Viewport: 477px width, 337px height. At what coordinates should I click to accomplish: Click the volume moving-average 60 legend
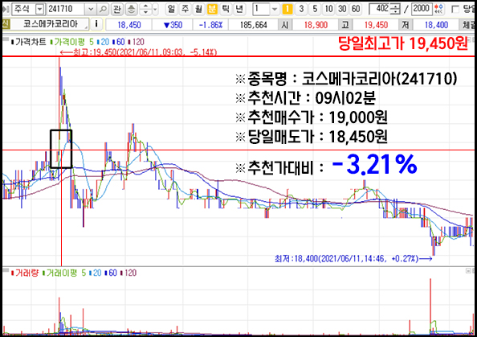[111, 273]
